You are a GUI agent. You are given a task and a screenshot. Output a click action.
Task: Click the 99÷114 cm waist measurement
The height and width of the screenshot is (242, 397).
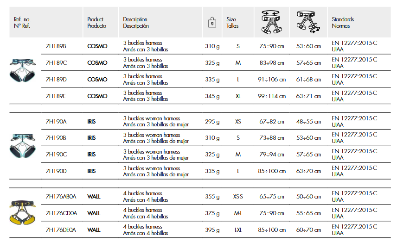click(x=272, y=96)
